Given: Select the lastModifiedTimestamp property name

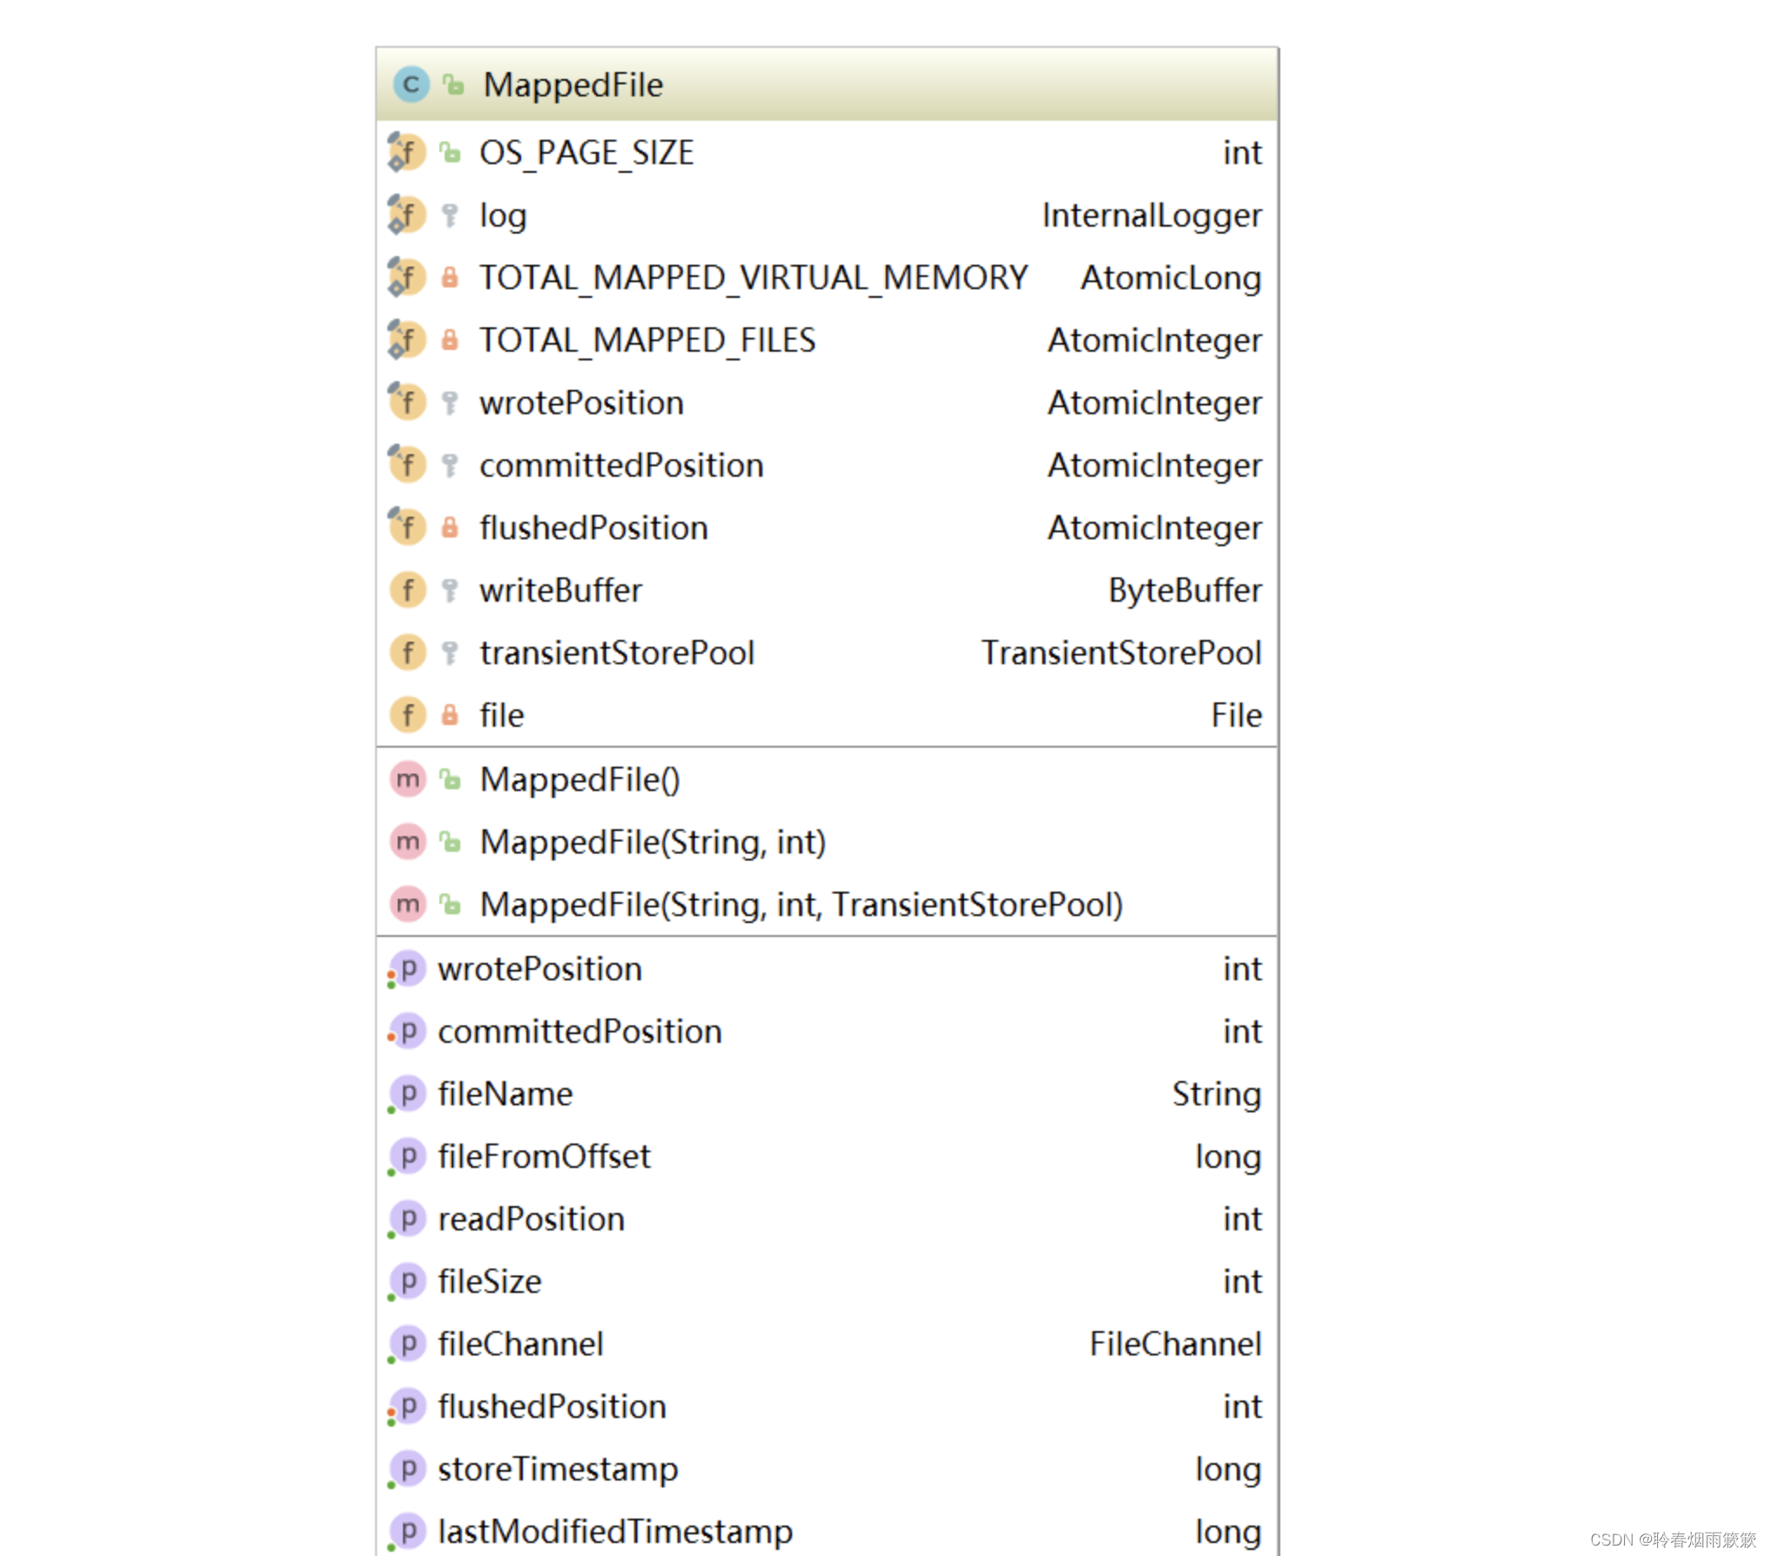Looking at the screenshot, I should tap(616, 1532).
